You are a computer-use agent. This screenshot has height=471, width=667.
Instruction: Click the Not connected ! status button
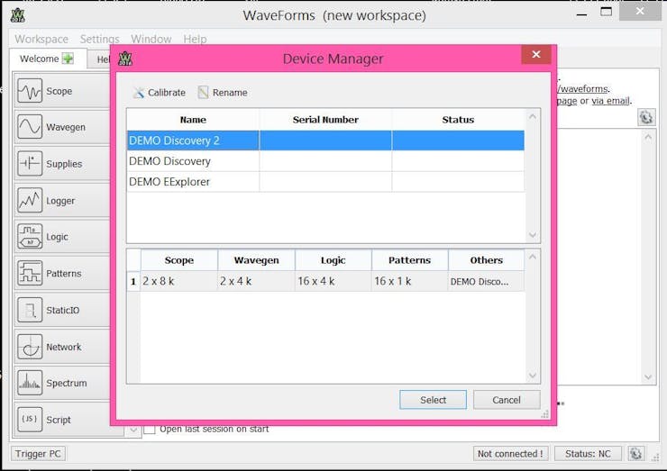click(x=510, y=454)
